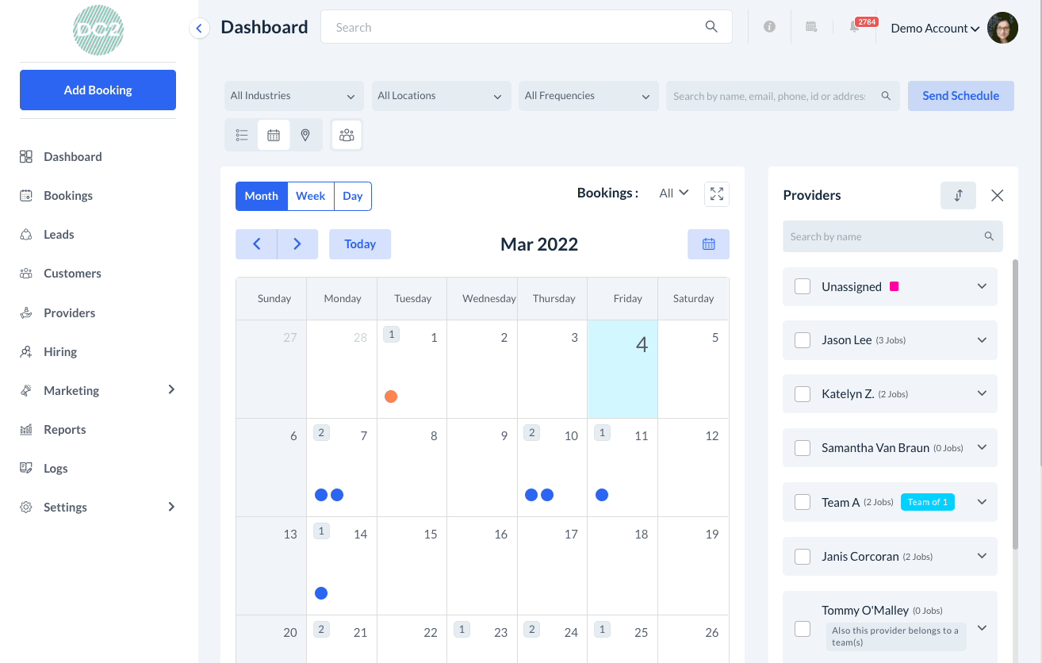This screenshot has height=663, width=1042.
Task: Click the magnifier in the customer search field
Action: 886,96
